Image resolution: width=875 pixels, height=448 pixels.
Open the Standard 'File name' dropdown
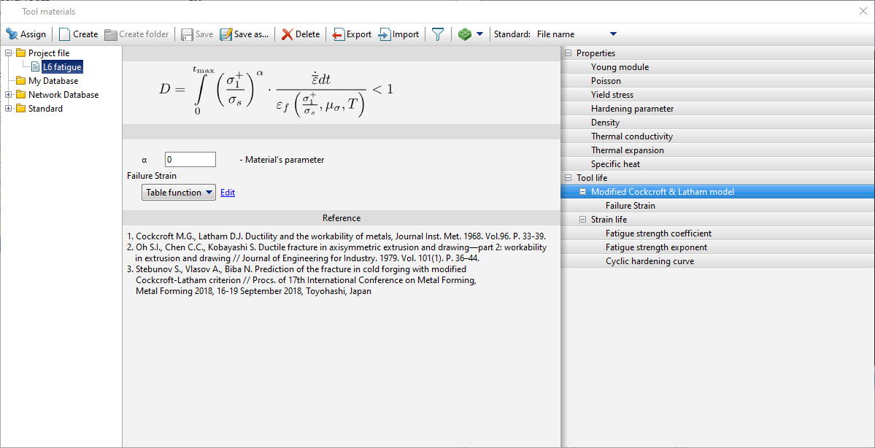[x=612, y=34]
